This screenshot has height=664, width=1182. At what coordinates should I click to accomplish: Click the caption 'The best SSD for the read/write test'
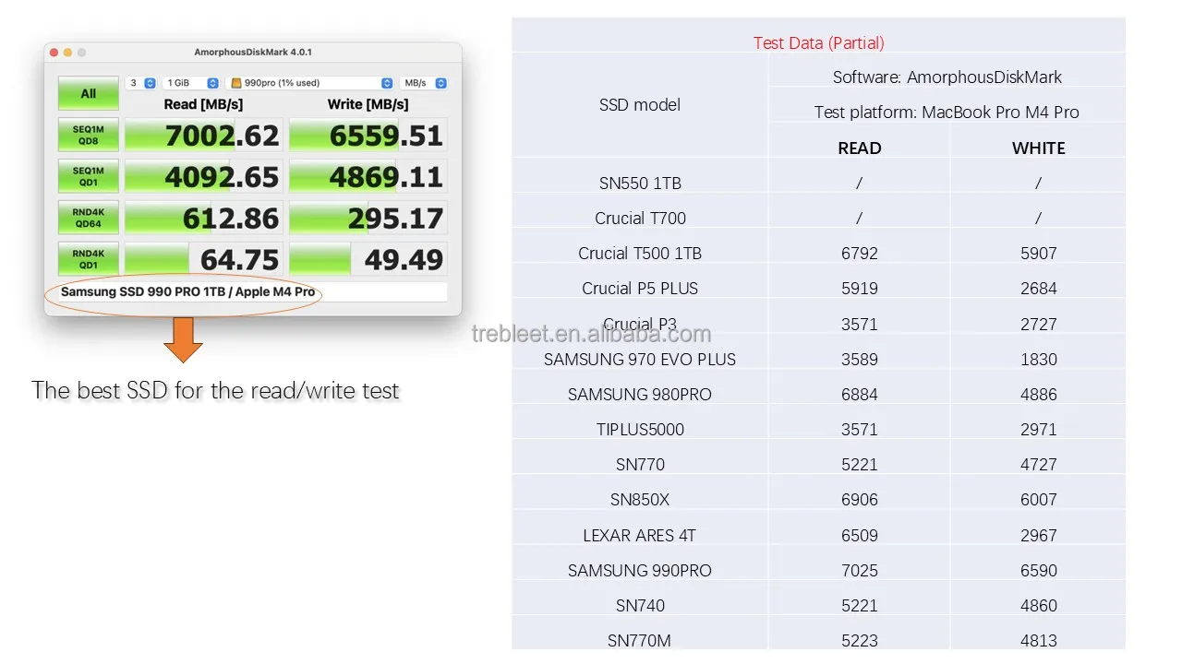(215, 390)
